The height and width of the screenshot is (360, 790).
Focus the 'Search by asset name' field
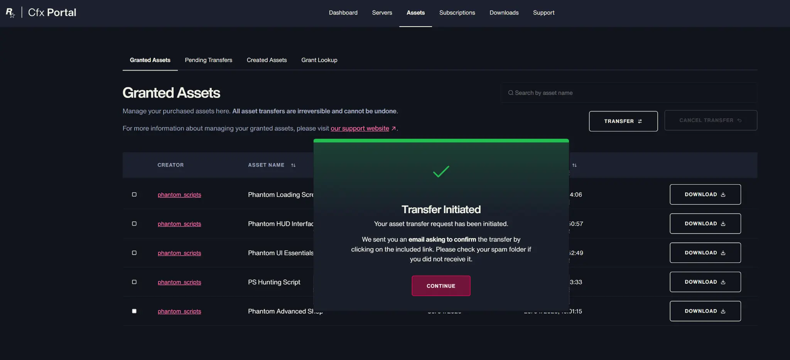(629, 93)
